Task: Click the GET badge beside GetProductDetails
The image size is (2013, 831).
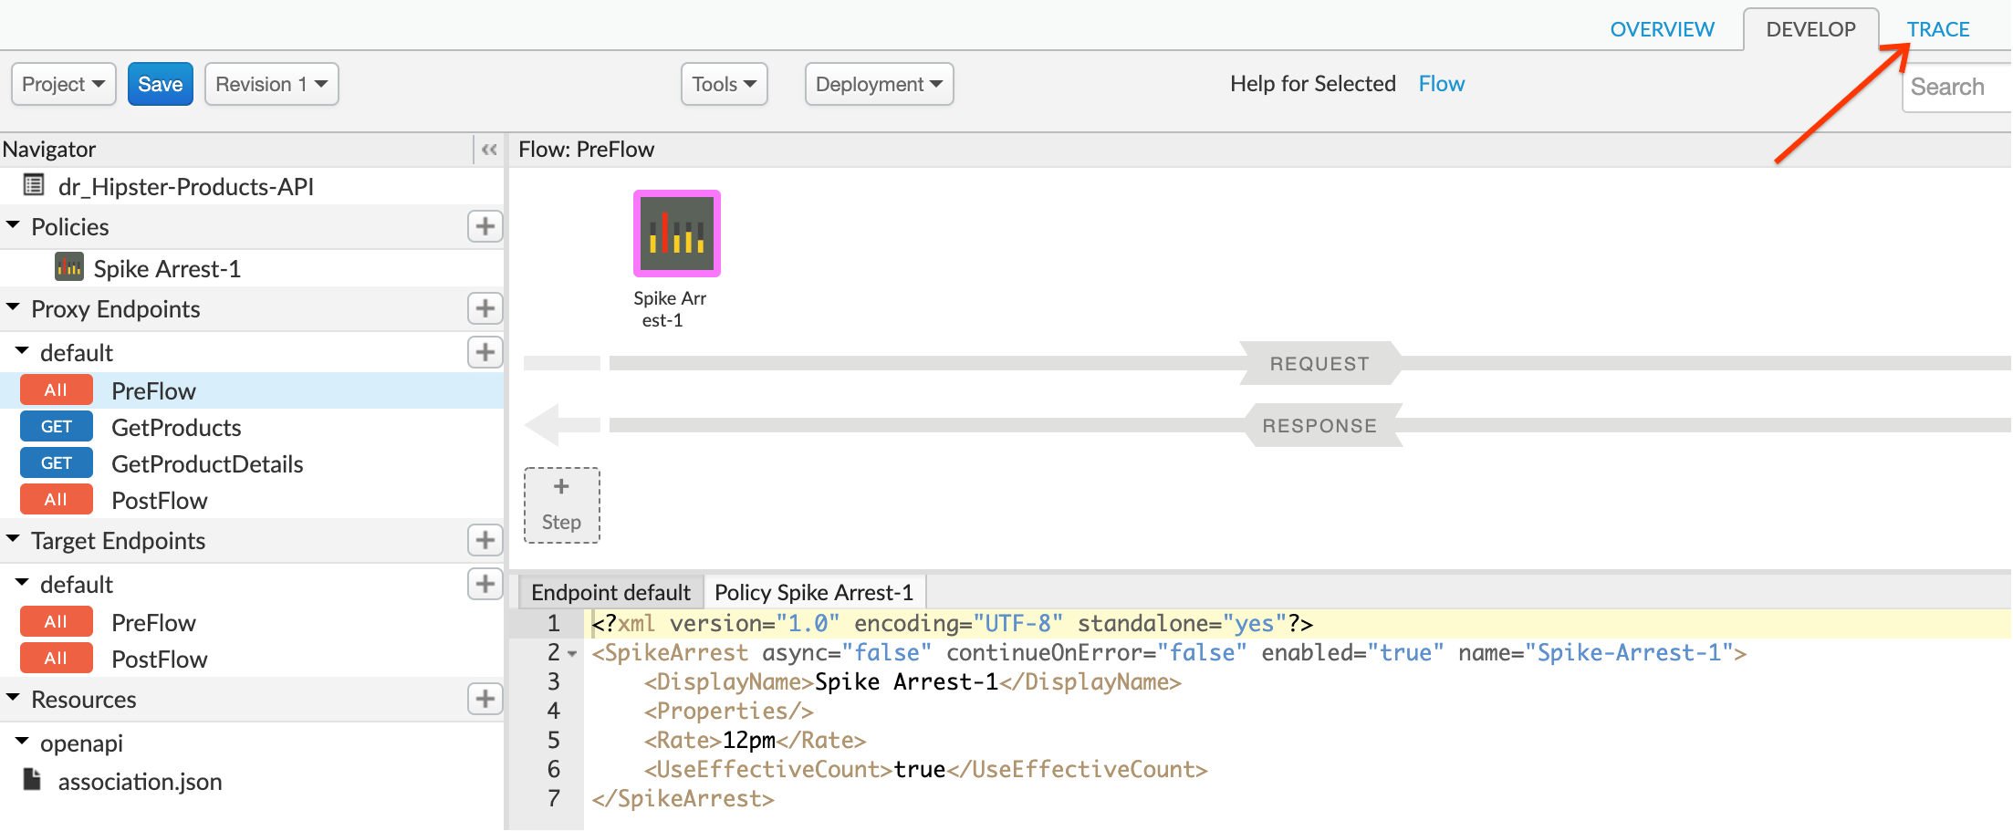Action: click(x=56, y=462)
